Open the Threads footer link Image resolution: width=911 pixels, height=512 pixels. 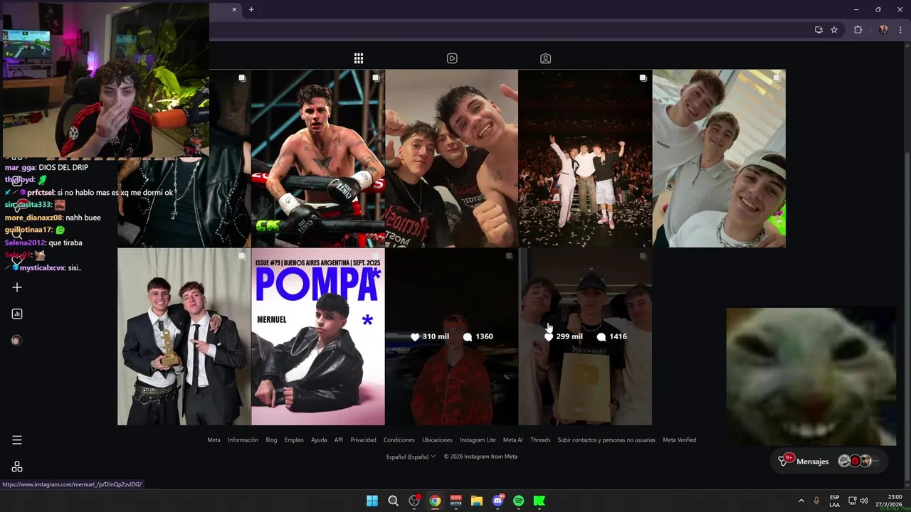click(x=540, y=439)
